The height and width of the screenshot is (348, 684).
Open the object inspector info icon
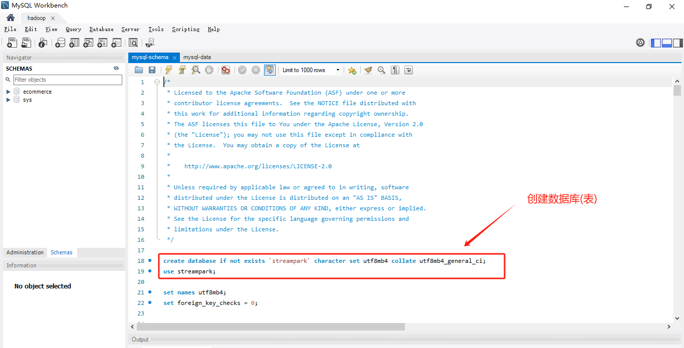43,43
